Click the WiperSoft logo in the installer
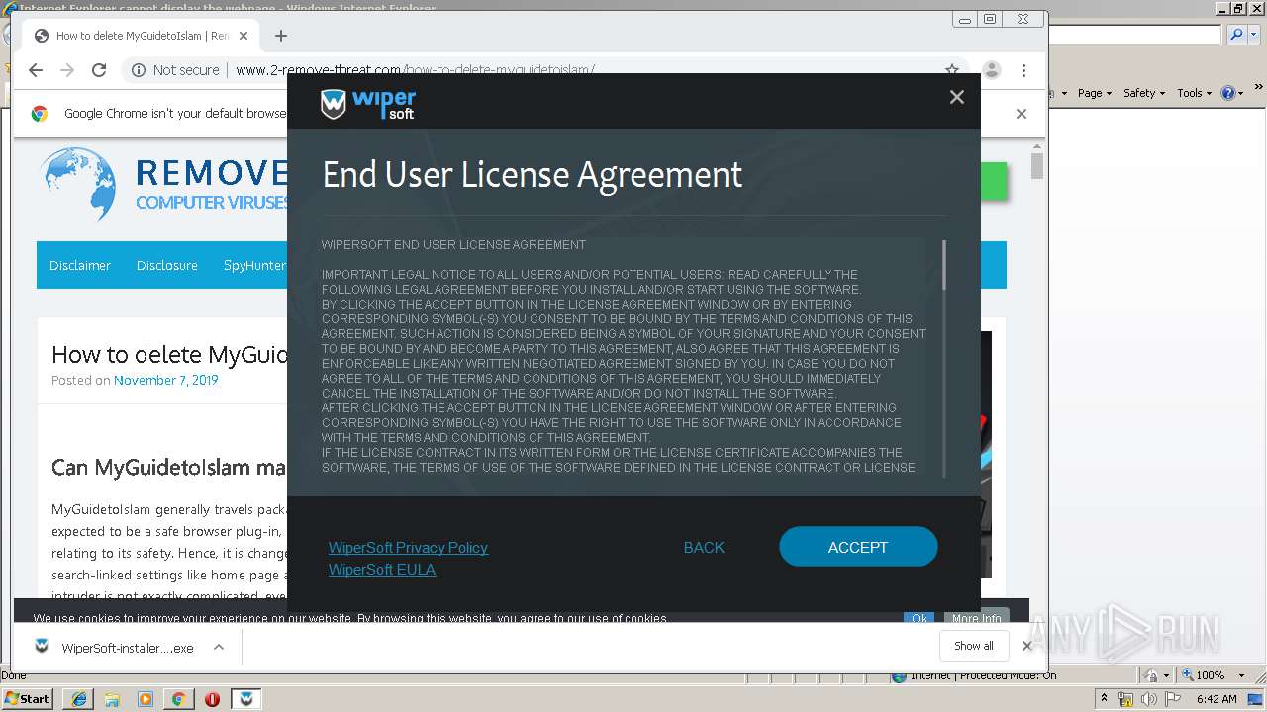1267x712 pixels. click(x=368, y=105)
